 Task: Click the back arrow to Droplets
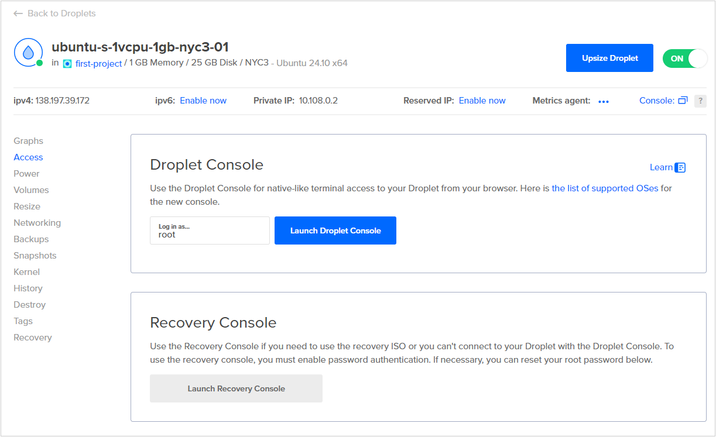pyautogui.click(x=18, y=13)
